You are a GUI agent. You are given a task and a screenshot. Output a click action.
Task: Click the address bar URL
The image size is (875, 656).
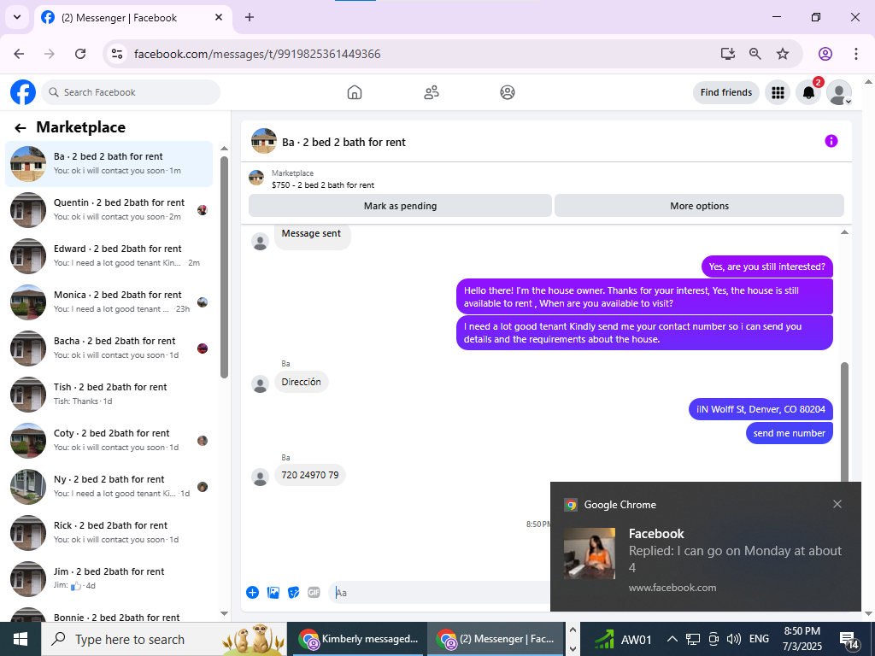coord(257,54)
